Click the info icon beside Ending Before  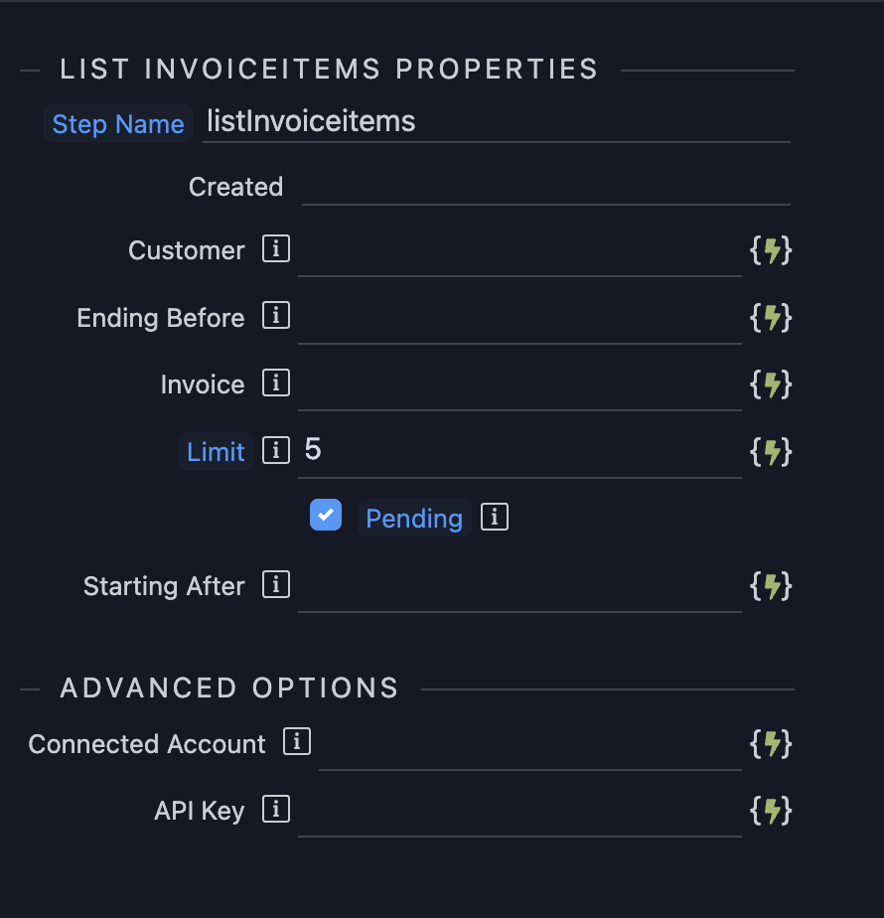pos(275,316)
